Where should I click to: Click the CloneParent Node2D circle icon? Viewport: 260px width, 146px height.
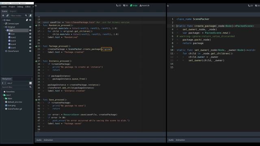coord(6,51)
